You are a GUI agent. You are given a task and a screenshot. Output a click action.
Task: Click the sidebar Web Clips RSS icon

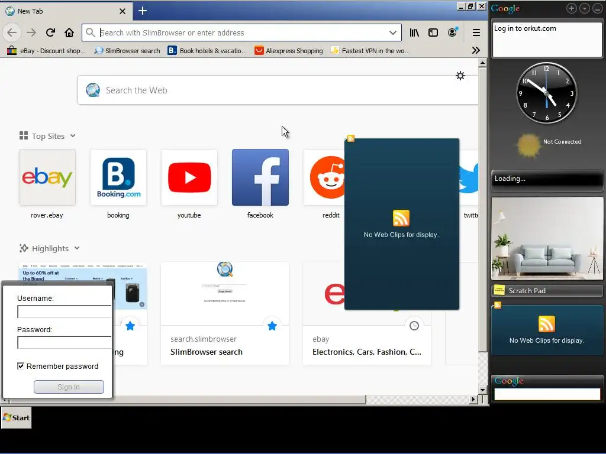pos(546,324)
